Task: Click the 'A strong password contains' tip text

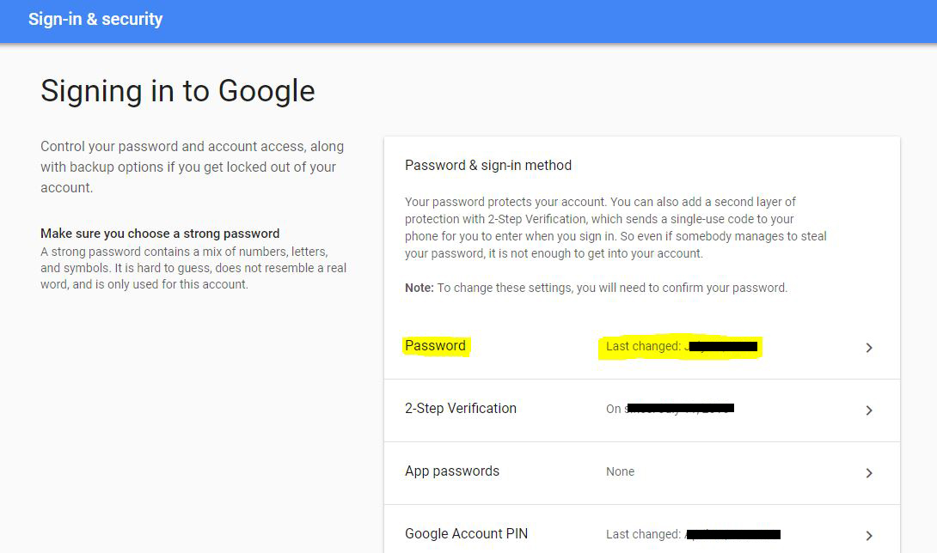Action: tap(193, 268)
